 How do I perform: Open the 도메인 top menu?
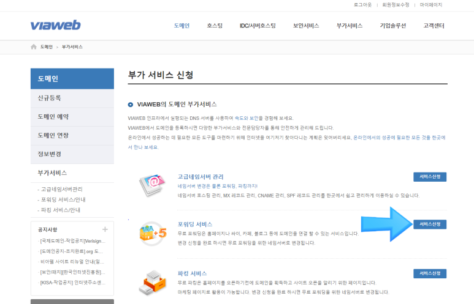click(x=182, y=26)
